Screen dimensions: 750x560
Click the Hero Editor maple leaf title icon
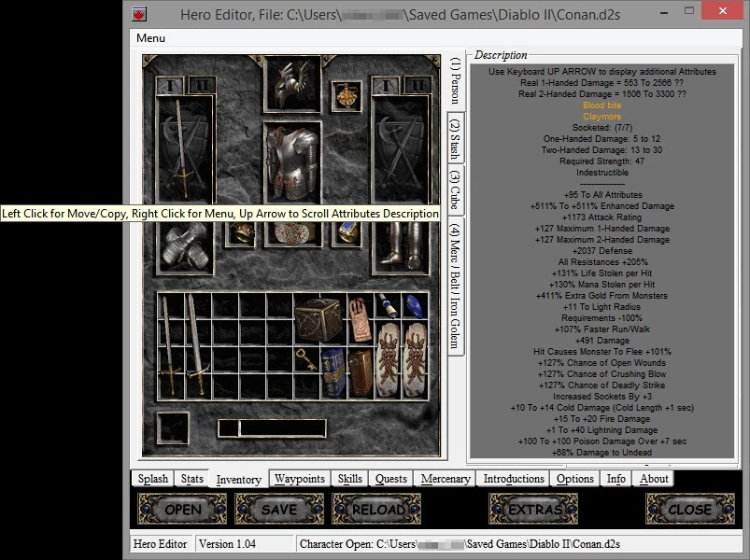point(139,14)
